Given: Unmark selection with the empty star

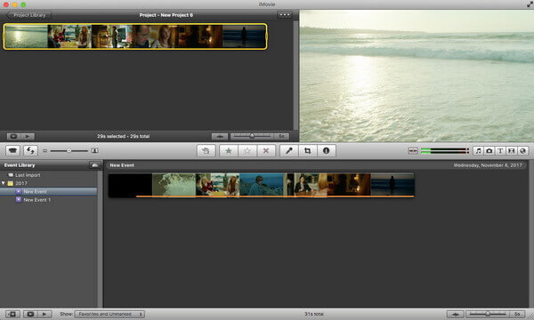Looking at the screenshot, I should pos(247,150).
